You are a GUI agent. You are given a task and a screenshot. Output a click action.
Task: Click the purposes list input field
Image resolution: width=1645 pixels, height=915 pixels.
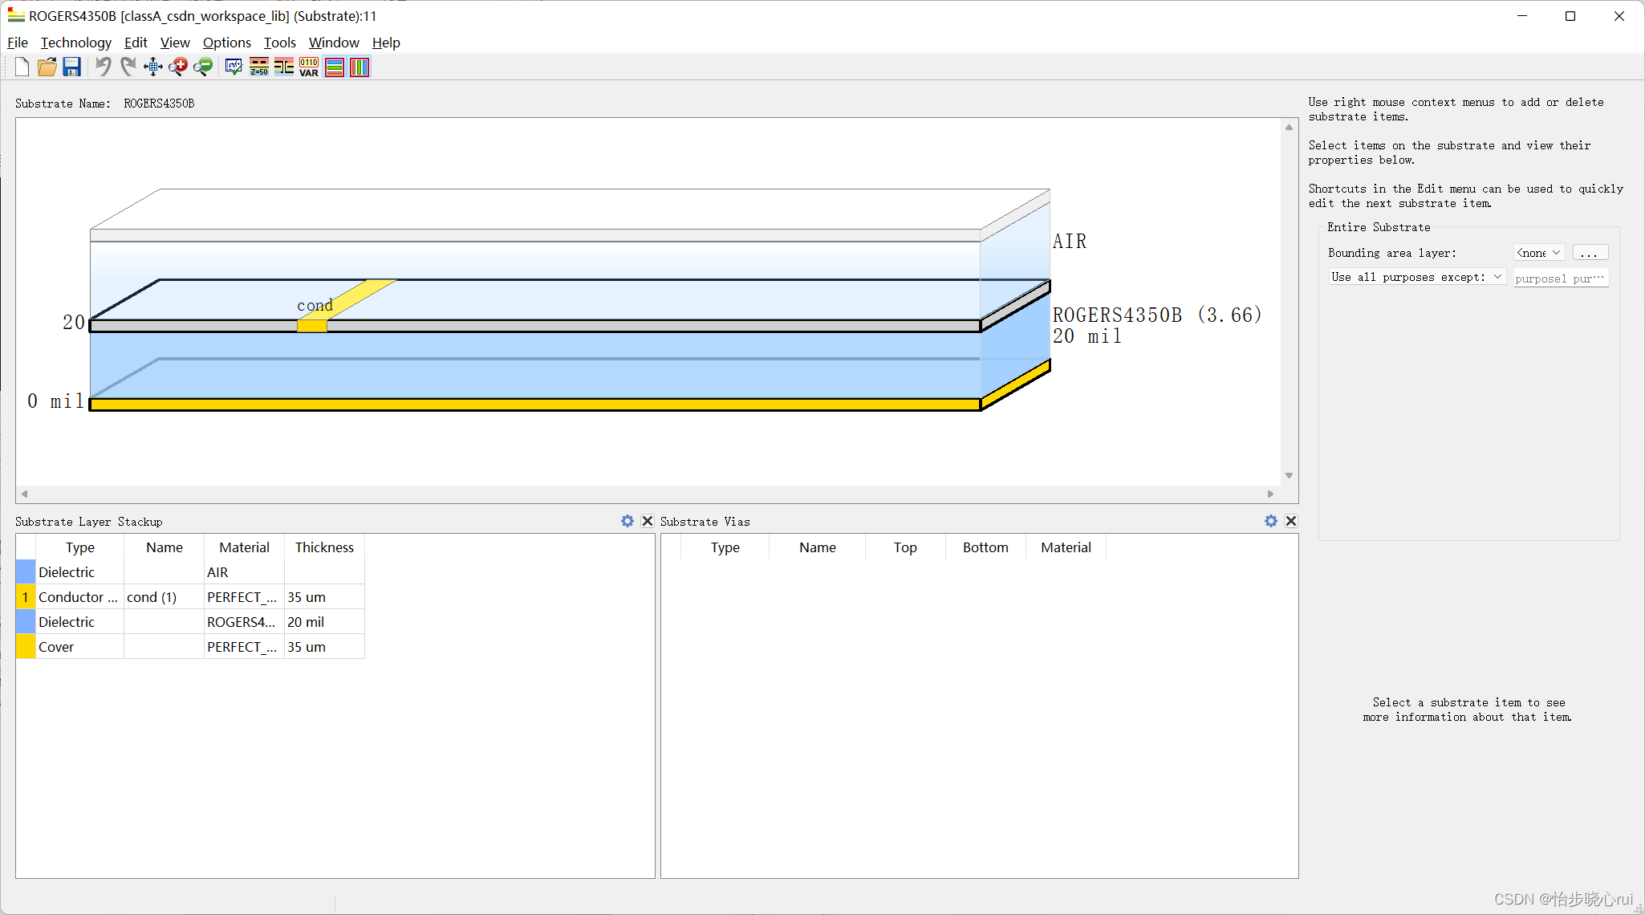(1559, 279)
